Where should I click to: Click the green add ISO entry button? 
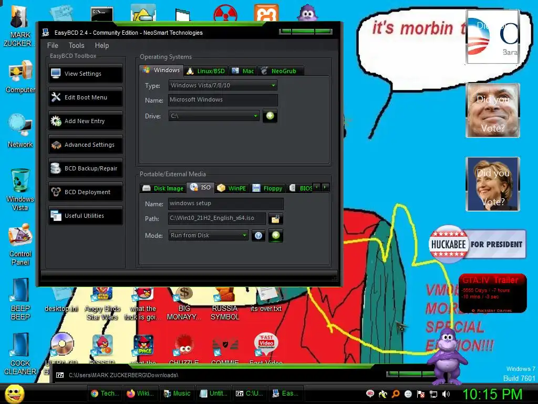275,235
